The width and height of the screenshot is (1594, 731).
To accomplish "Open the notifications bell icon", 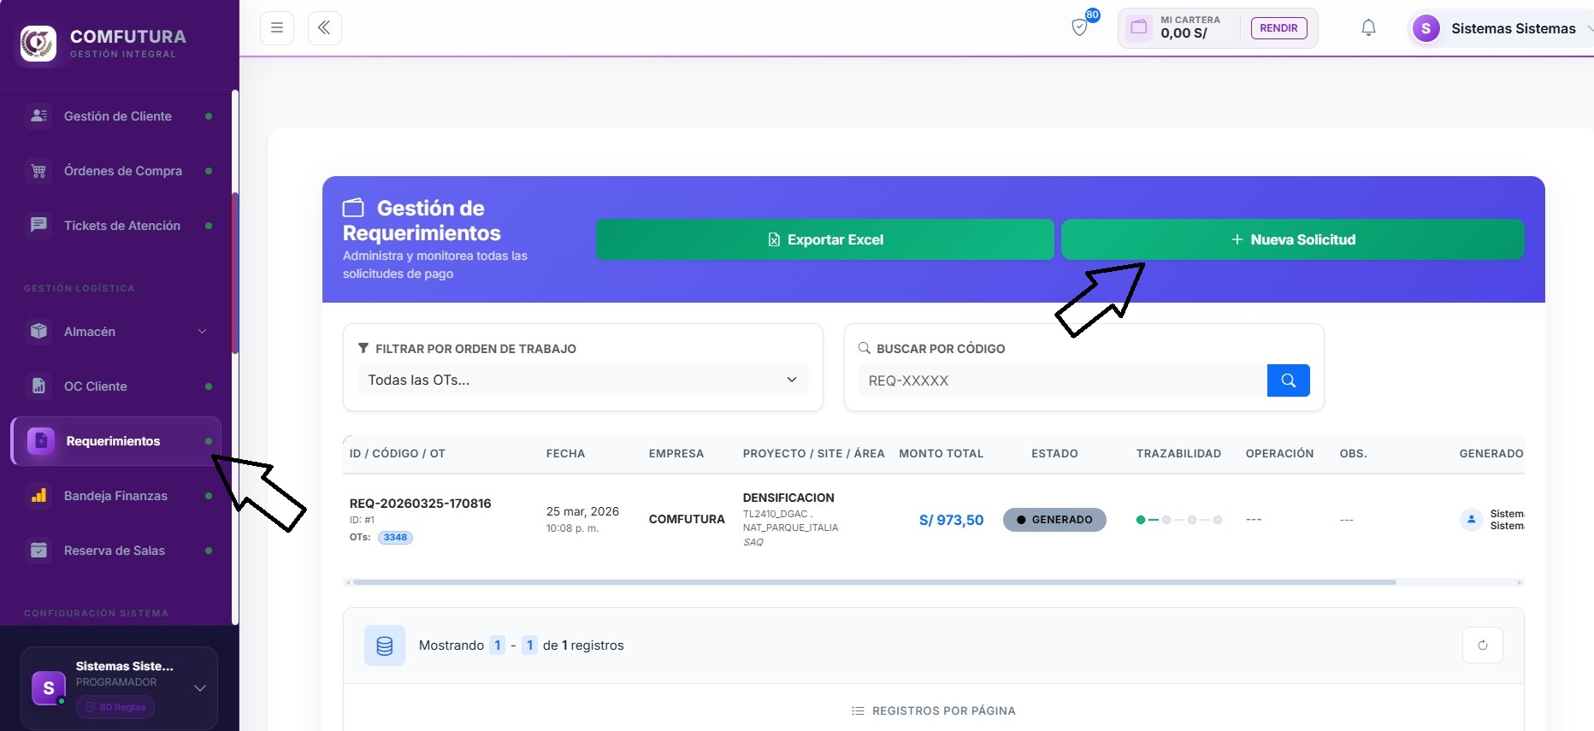I will [1368, 28].
